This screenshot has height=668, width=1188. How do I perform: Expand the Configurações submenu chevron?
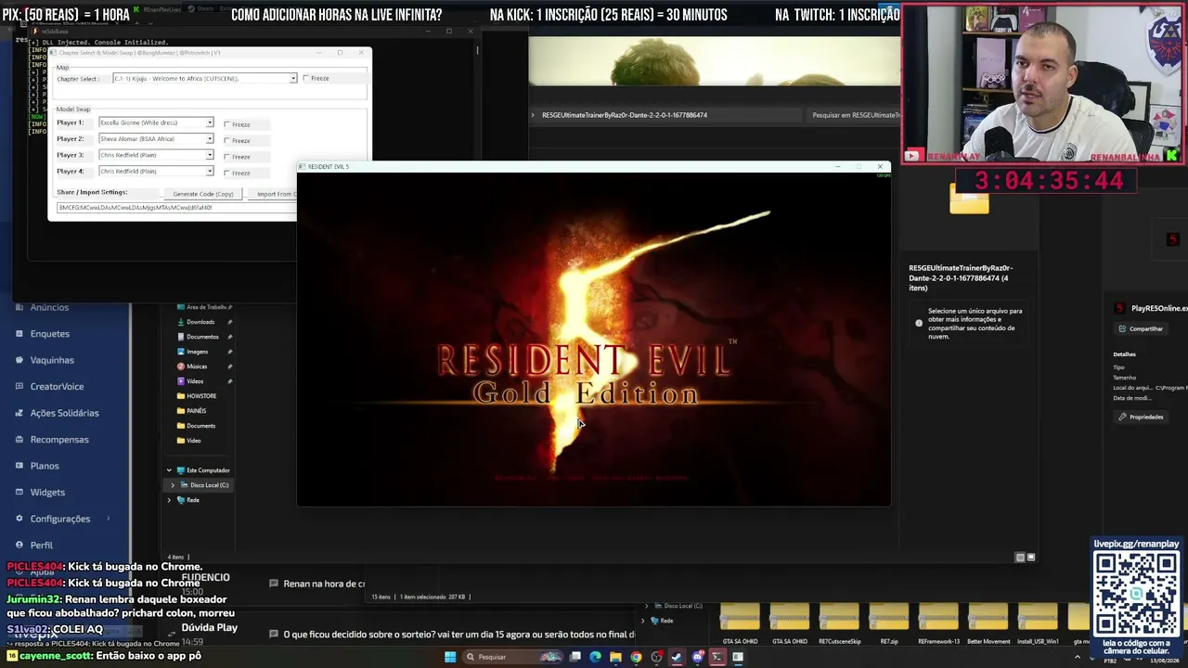(x=108, y=519)
